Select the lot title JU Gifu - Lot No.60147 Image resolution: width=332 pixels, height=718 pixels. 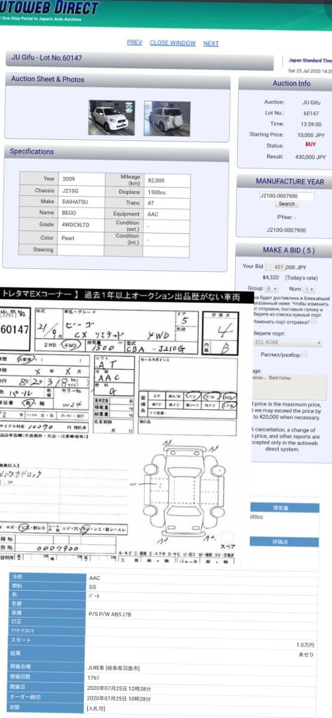tap(47, 58)
